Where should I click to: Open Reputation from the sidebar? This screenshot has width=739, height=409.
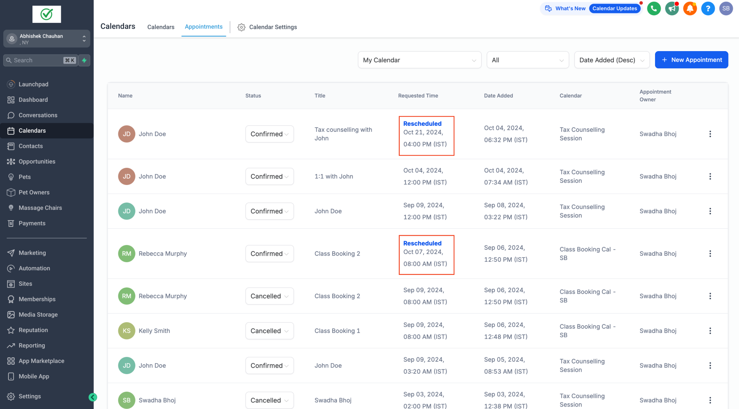coord(33,330)
